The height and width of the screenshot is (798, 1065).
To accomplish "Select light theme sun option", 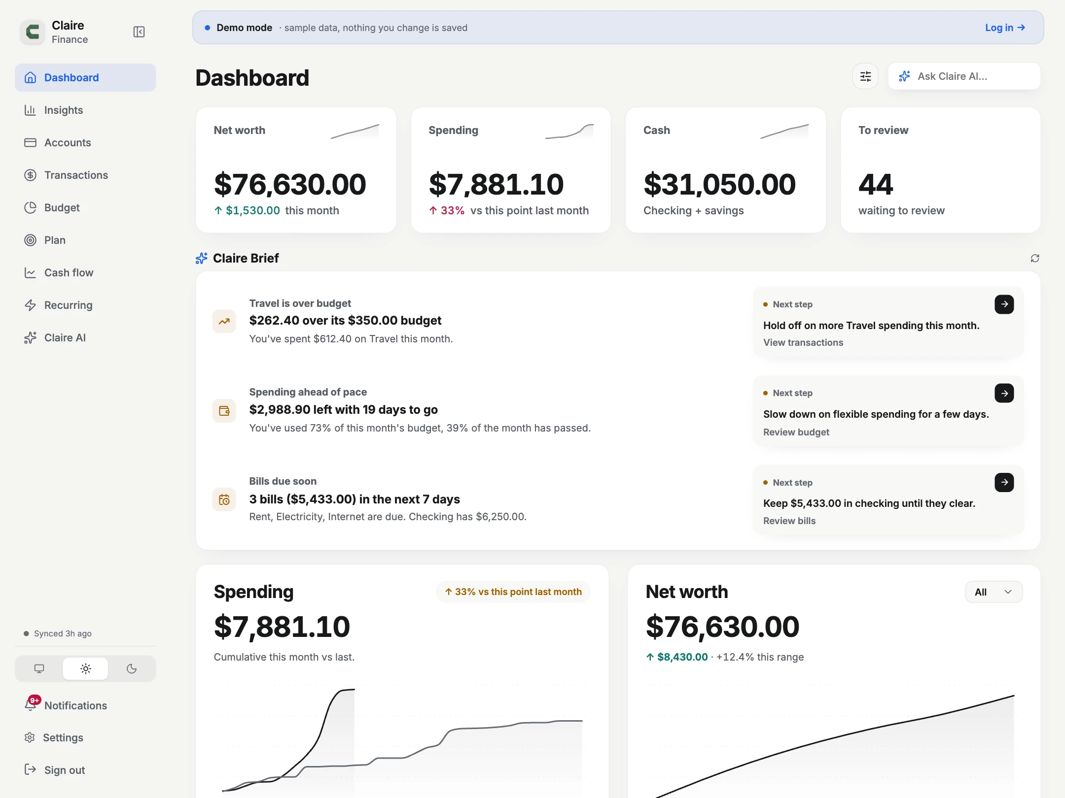I will pos(85,668).
